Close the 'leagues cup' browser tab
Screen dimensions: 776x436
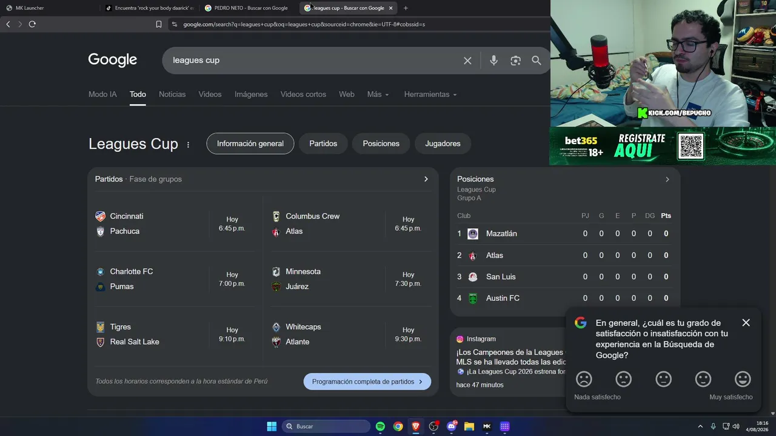tap(390, 8)
